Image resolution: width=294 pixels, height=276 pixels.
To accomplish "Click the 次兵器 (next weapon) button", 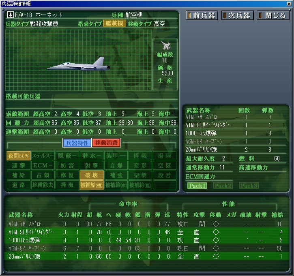I will (237, 15).
